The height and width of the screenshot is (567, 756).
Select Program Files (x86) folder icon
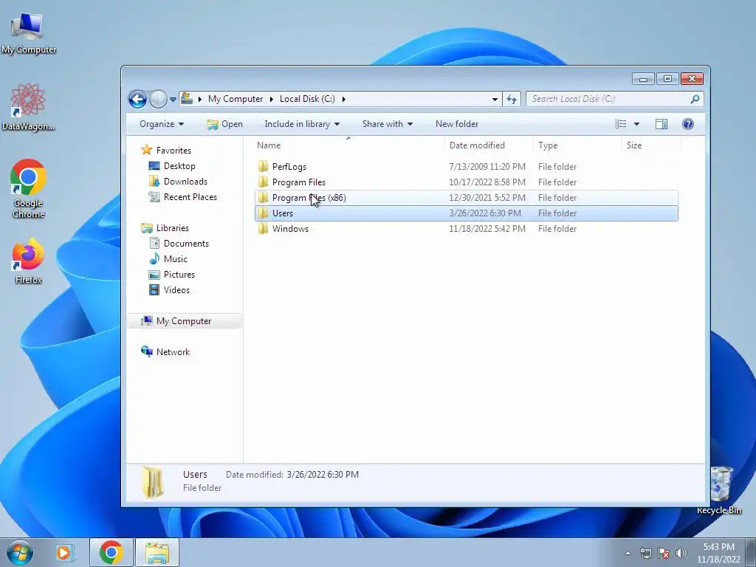coord(263,198)
